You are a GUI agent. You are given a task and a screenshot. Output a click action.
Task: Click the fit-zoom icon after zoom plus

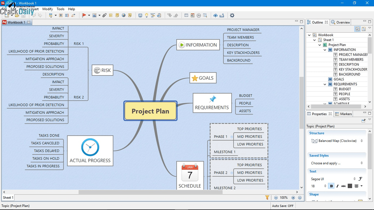[300, 198]
